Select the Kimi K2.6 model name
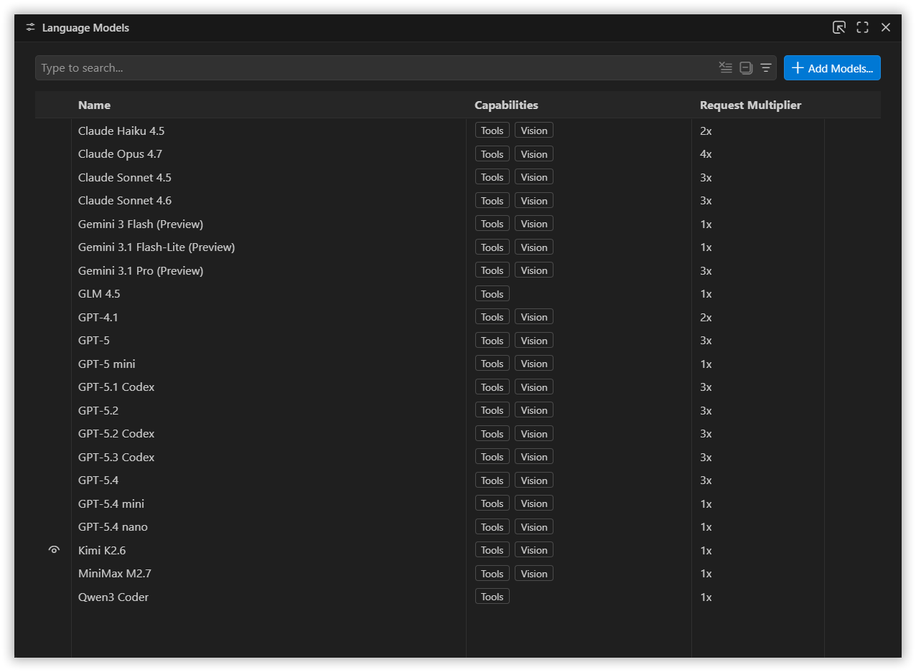The height and width of the screenshot is (672, 916). (x=102, y=550)
